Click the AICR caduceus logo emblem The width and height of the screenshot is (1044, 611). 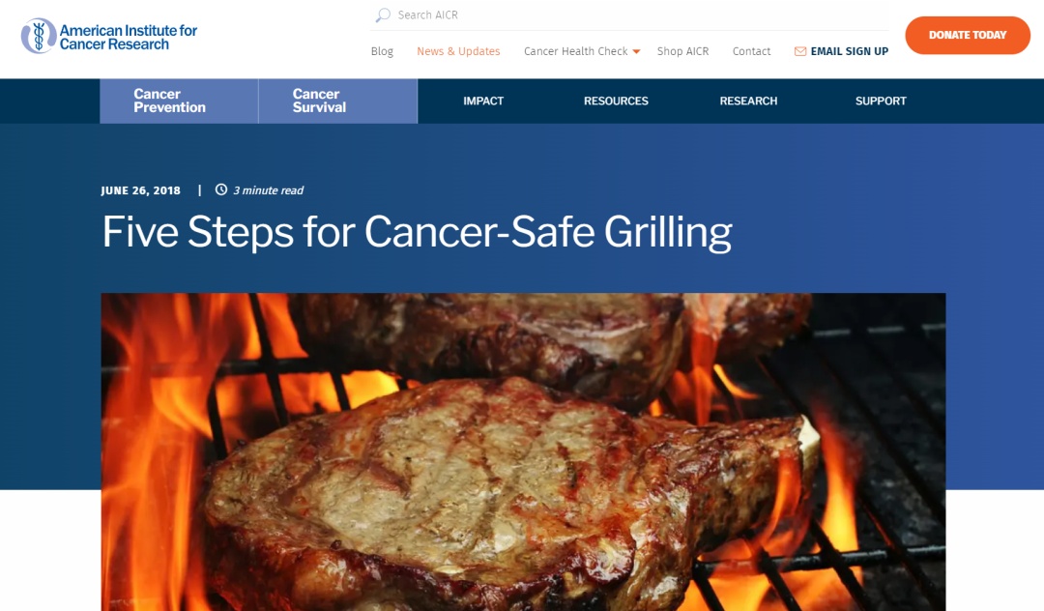pos(38,36)
